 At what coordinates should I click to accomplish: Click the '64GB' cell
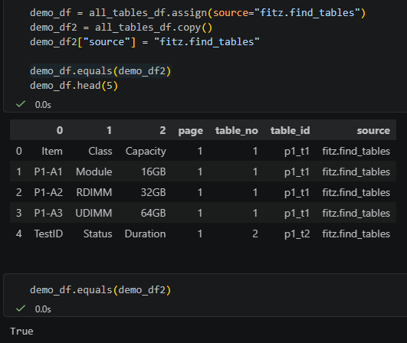click(153, 213)
